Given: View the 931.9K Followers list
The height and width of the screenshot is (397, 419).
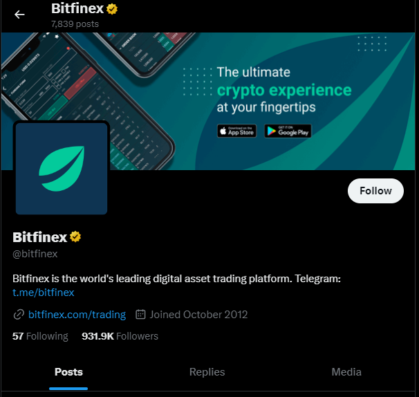Looking at the screenshot, I should [x=120, y=336].
